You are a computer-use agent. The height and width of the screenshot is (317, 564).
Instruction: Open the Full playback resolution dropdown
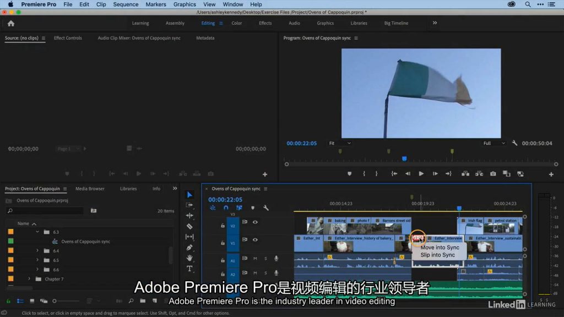click(494, 143)
